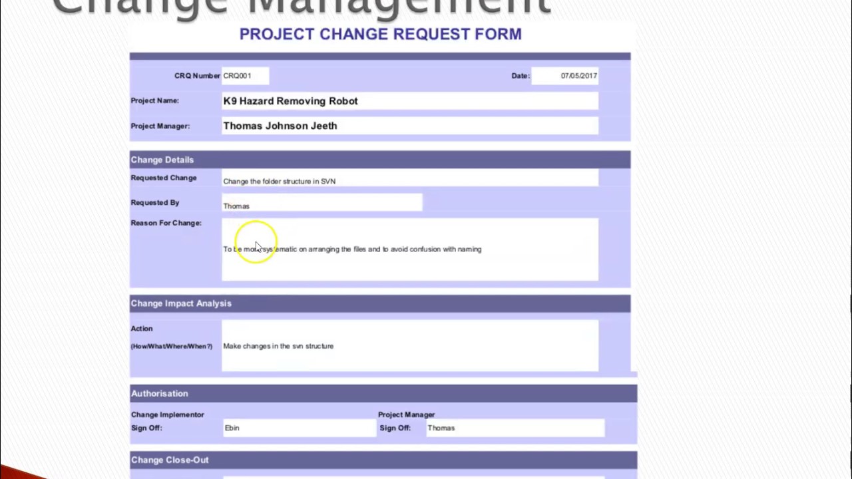The width and height of the screenshot is (852, 479).
Task: Click the Change Implementor Sign Off field Ebin
Action: point(299,428)
